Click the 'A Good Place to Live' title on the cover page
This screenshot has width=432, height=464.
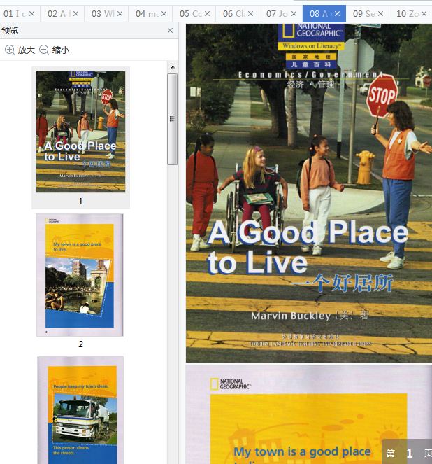pos(308,247)
